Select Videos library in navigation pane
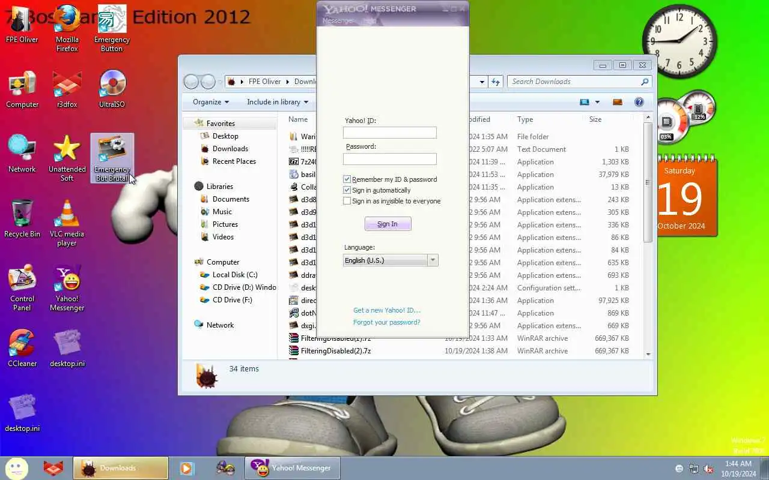Image resolution: width=769 pixels, height=480 pixels. click(x=223, y=237)
